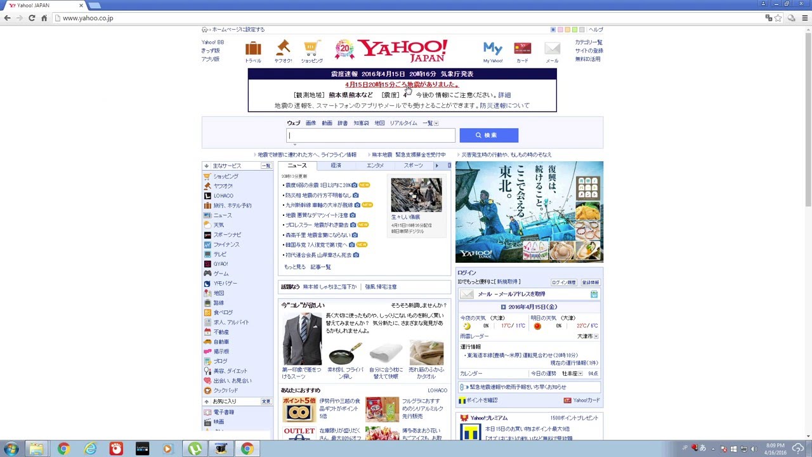The width and height of the screenshot is (812, 457).
Task: Expand the お気に入り section arrow
Action: 206,402
